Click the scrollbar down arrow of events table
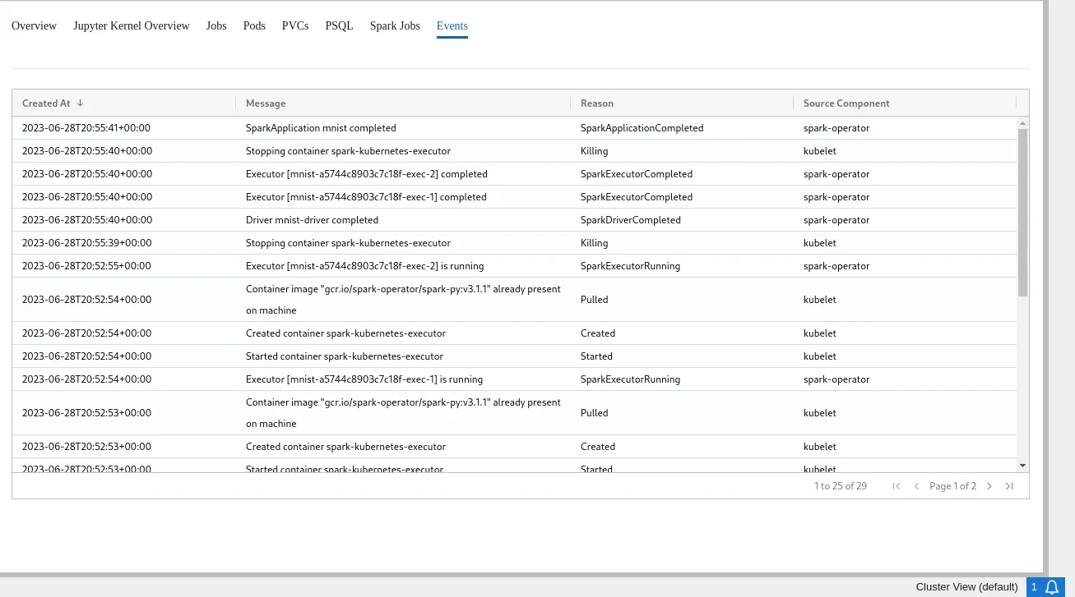 1022,466
